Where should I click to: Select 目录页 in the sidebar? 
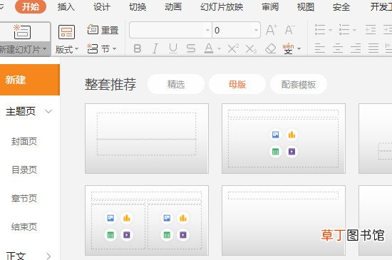tap(24, 170)
